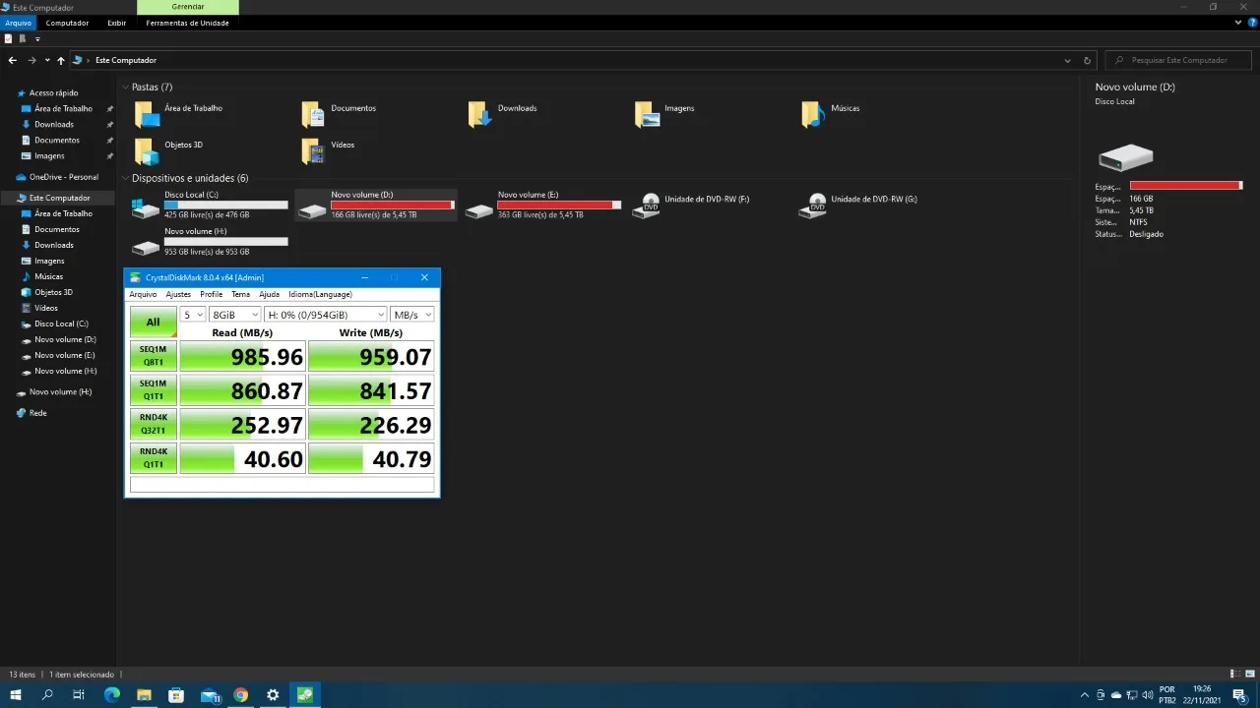Image resolution: width=1260 pixels, height=708 pixels.
Task: Open the Imagens folder icon under Pastas
Action: pyautogui.click(x=647, y=114)
